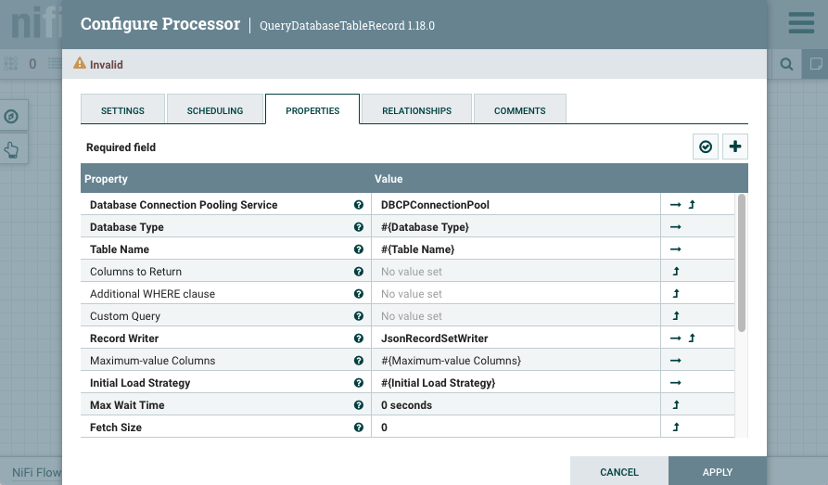
Task: Click the verify properties checkmark icon
Action: point(706,147)
